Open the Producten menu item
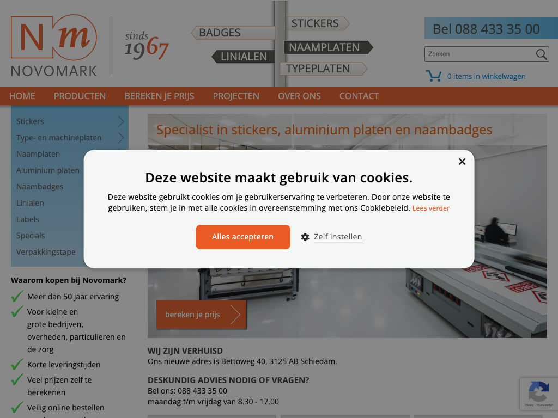558x418 pixels. [80, 96]
